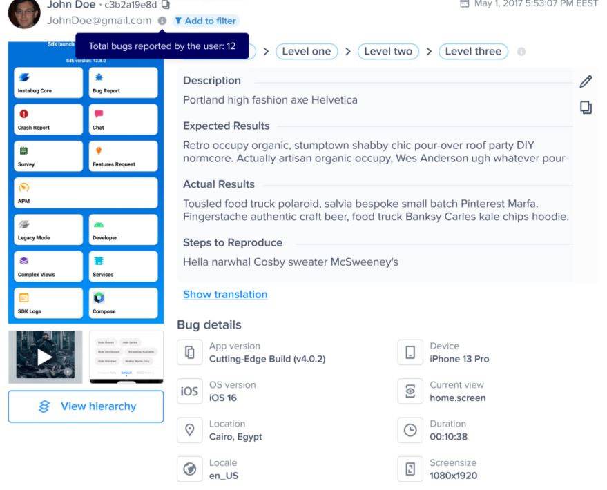This screenshot has height=490, width=607.
Task: Click the 'Bug details' section heading
Action: 209,325
